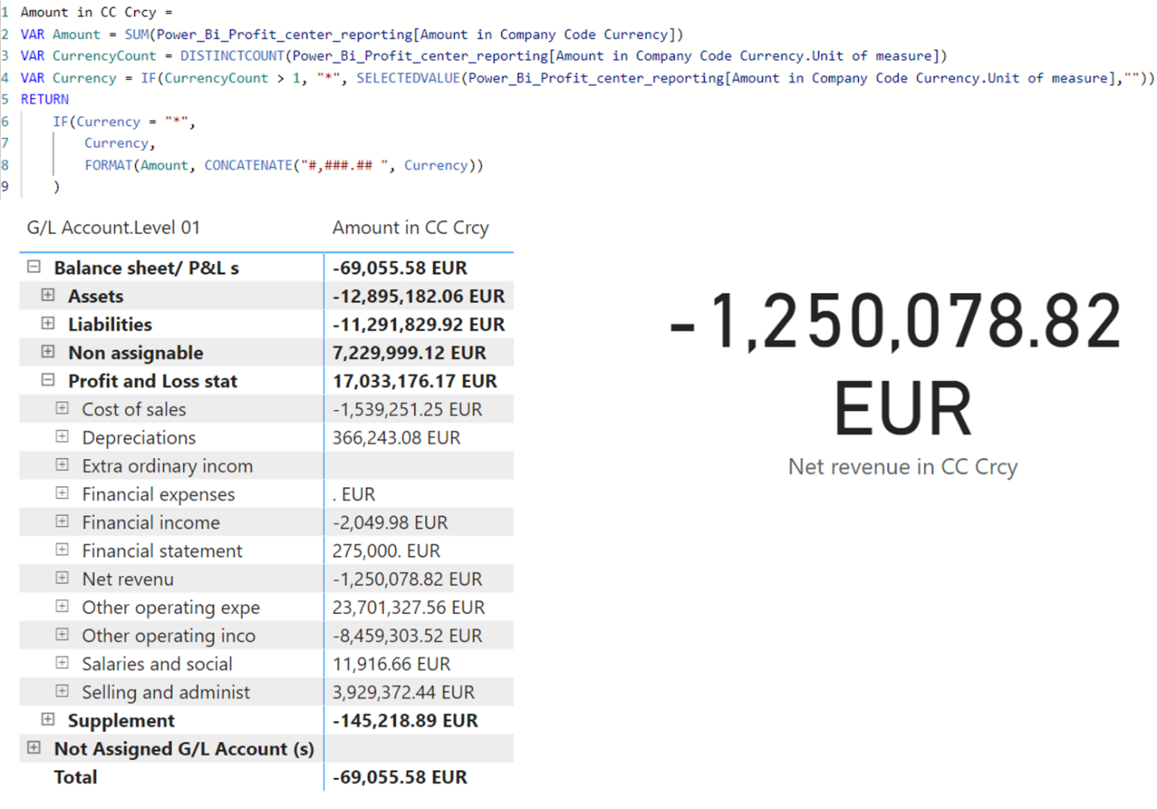Expand the Supplement row
The image size is (1157, 809).
[x=48, y=719]
